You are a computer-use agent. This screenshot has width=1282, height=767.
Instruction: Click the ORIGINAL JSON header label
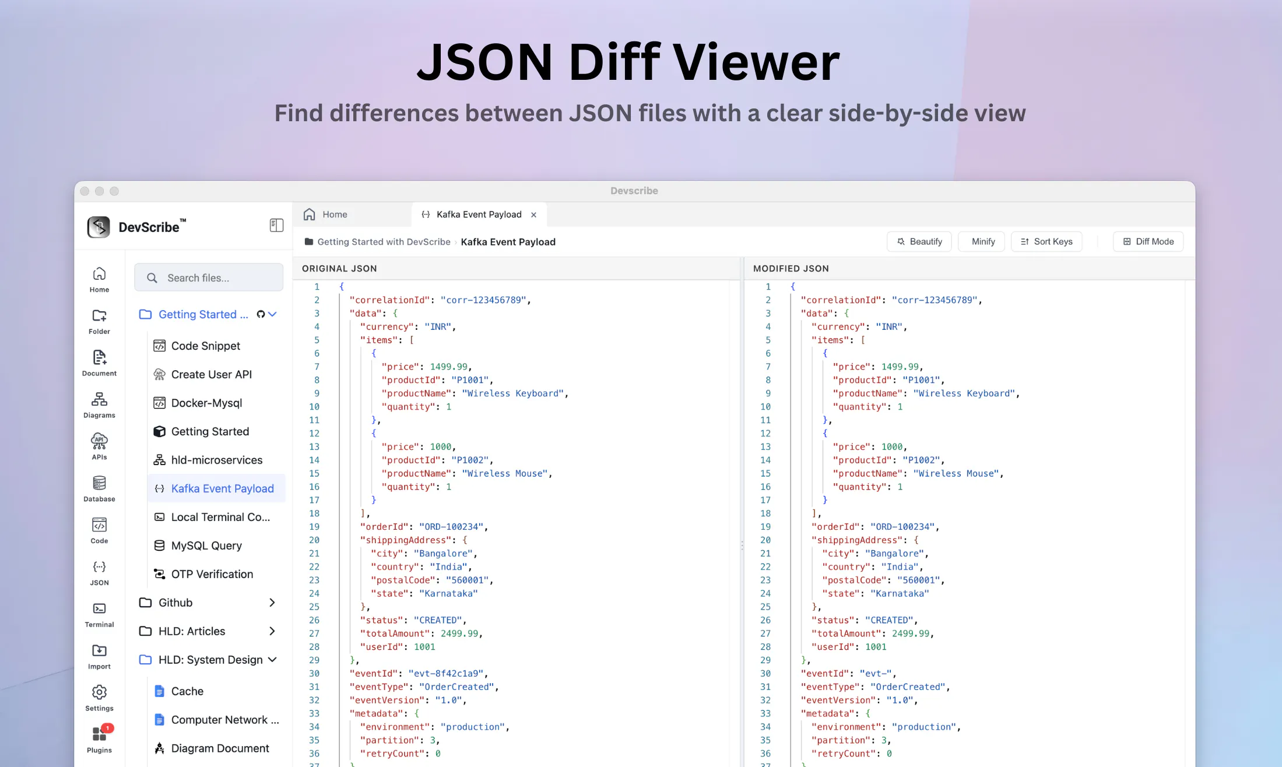(339, 269)
